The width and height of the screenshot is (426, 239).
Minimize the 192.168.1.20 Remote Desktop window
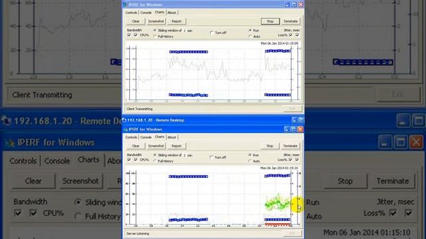coord(294,120)
